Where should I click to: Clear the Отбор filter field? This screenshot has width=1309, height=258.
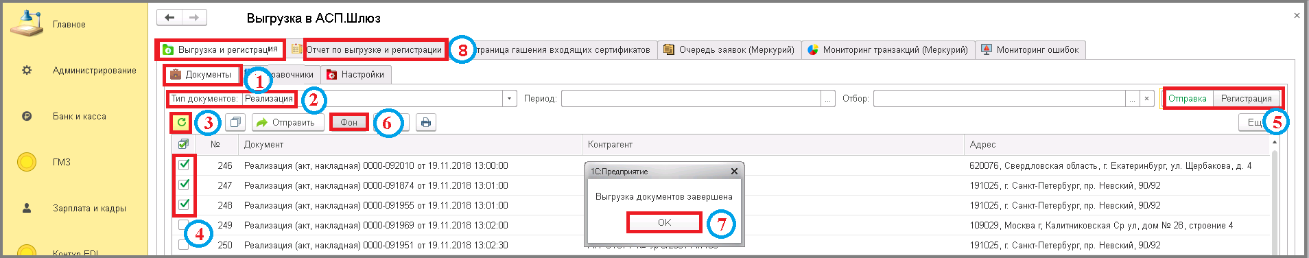tap(1146, 99)
